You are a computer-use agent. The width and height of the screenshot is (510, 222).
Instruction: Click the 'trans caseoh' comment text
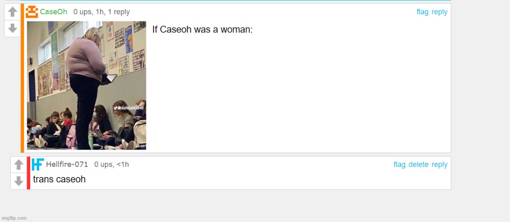[59, 179]
